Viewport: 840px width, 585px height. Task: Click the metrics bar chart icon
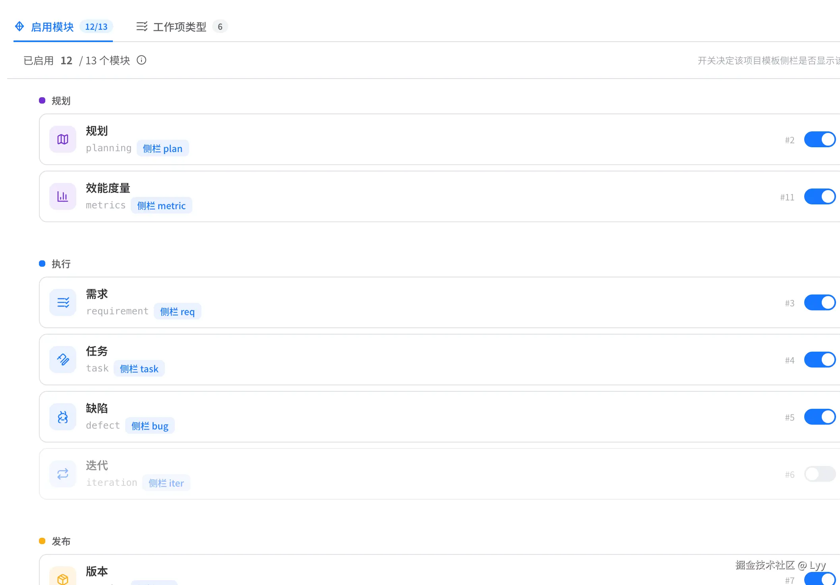(x=63, y=196)
